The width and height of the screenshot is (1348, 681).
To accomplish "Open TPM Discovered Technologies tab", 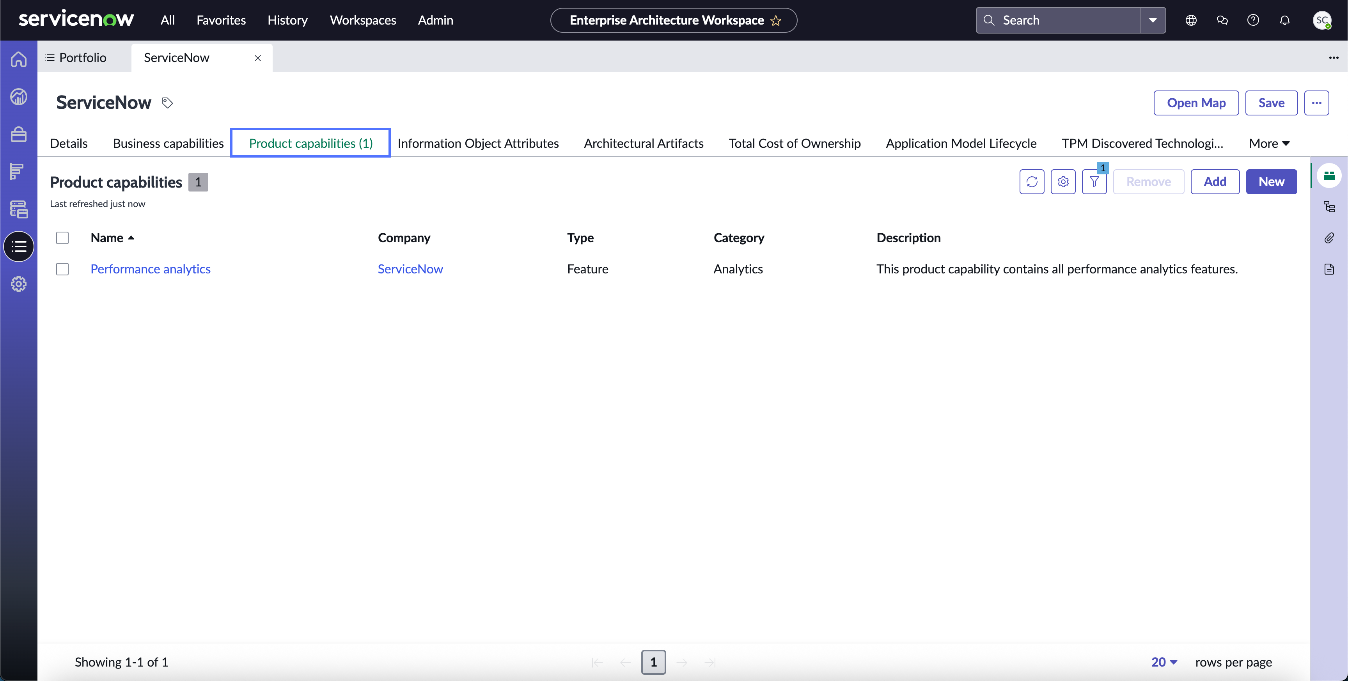I will point(1142,144).
